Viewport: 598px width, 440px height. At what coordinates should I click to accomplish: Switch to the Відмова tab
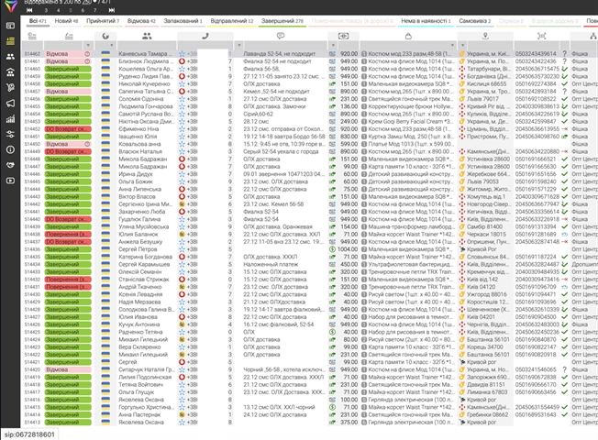click(138, 19)
